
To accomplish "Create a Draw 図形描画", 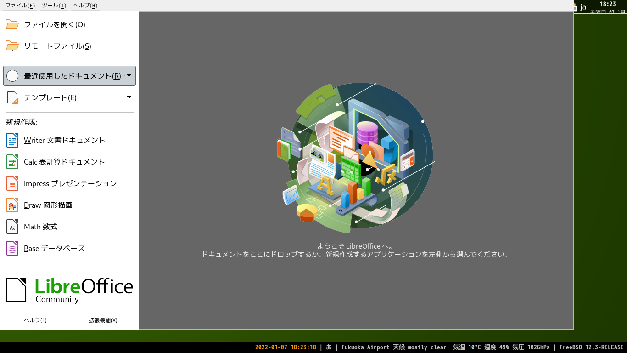I will (48, 205).
